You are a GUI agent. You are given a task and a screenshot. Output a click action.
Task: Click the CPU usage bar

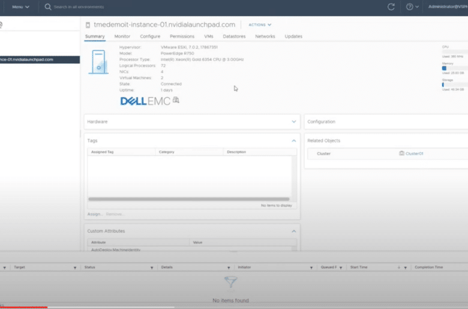455,51
